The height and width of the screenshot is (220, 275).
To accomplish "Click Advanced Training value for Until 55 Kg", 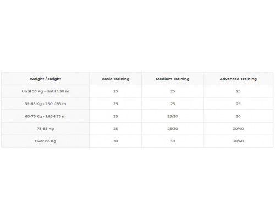I will pos(238,91).
